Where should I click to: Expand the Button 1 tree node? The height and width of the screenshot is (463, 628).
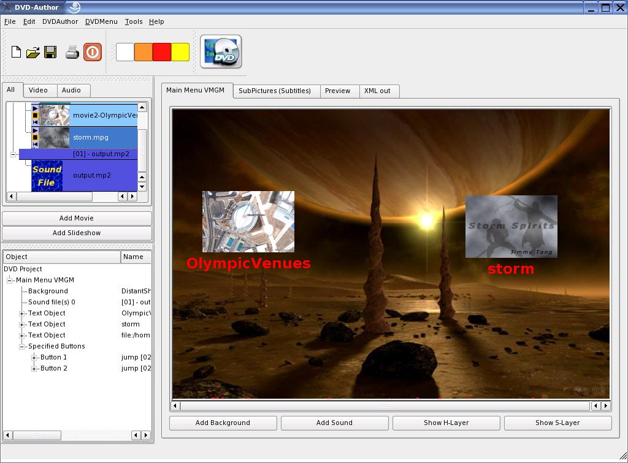point(34,358)
